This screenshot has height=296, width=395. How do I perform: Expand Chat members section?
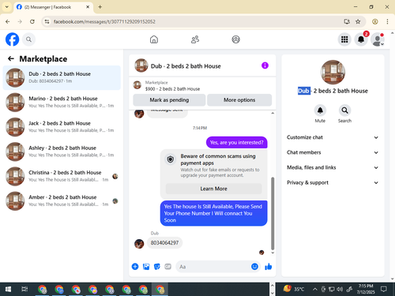coord(333,152)
